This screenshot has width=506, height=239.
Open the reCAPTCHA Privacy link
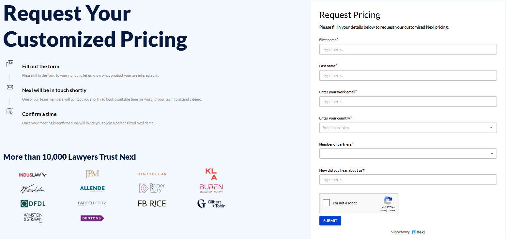click(384, 211)
